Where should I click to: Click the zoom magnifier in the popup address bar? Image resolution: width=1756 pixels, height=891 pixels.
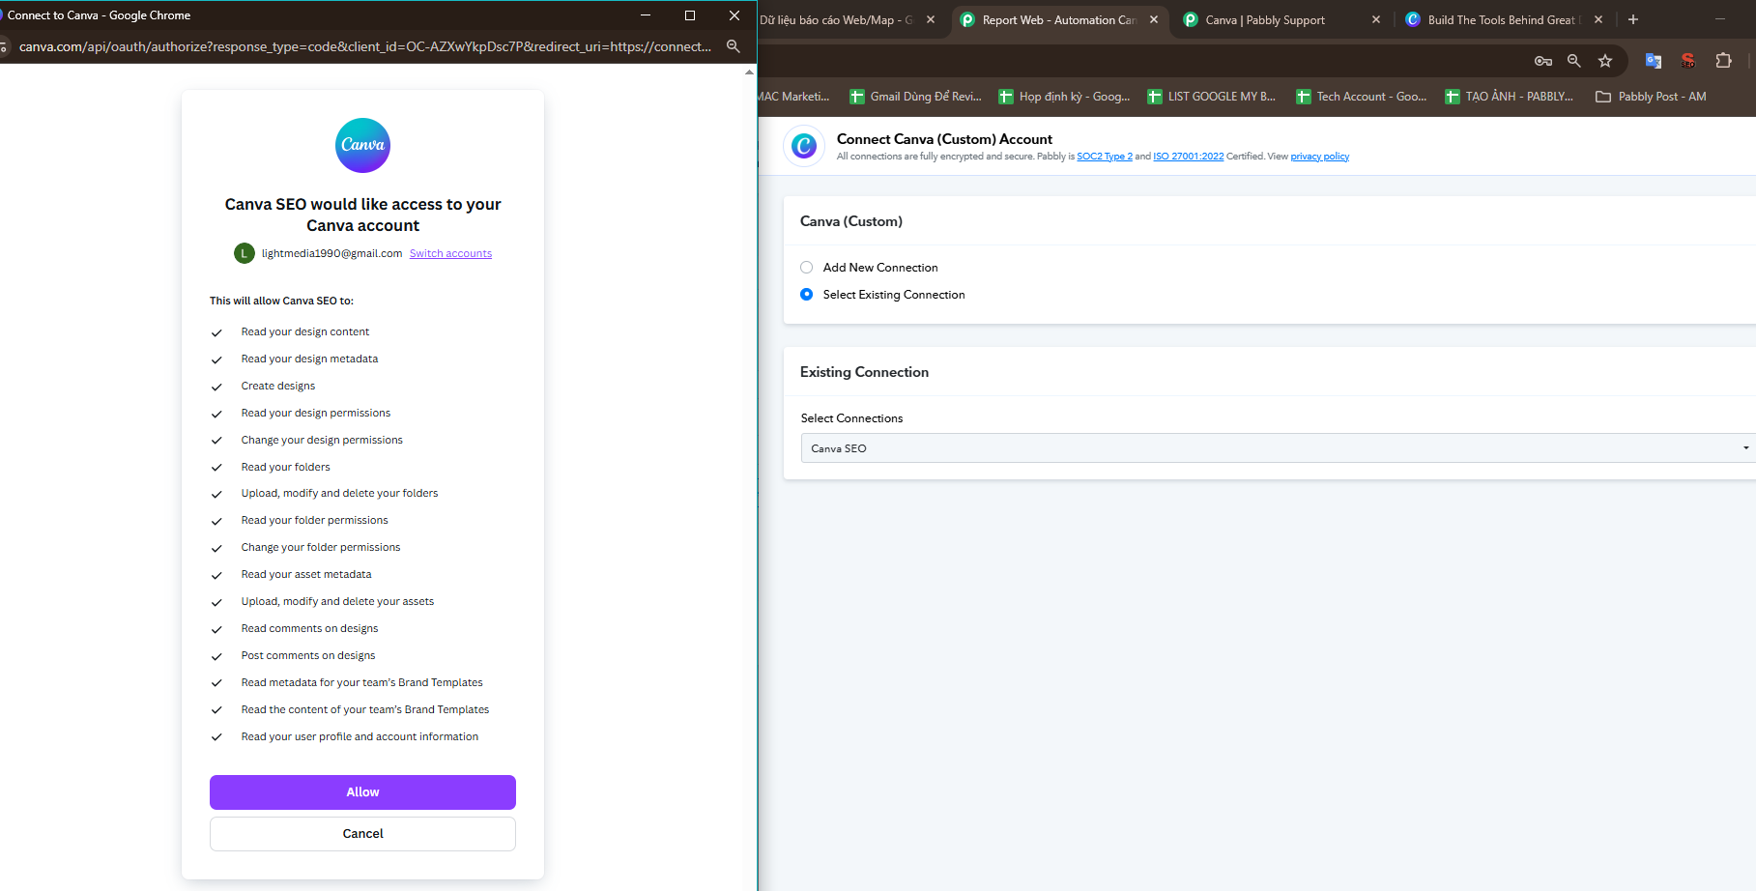point(734,46)
